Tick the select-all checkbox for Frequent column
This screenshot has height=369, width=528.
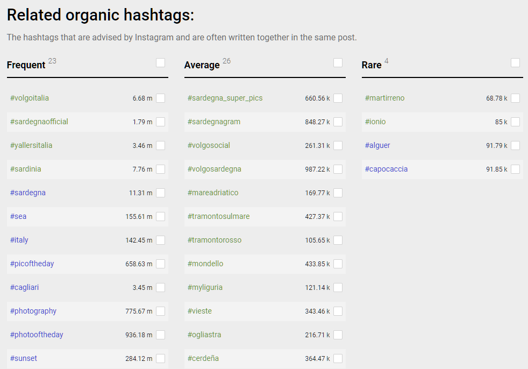[161, 63]
